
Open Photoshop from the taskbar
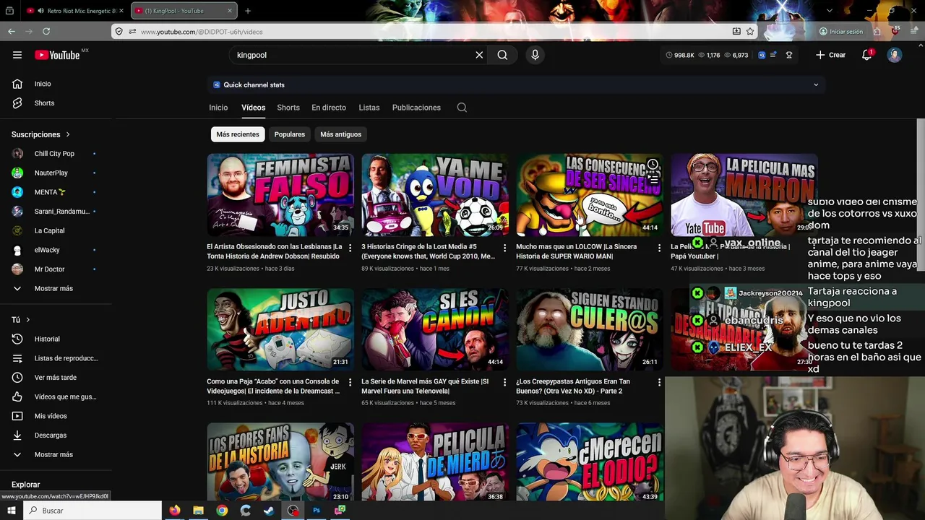pyautogui.click(x=316, y=510)
